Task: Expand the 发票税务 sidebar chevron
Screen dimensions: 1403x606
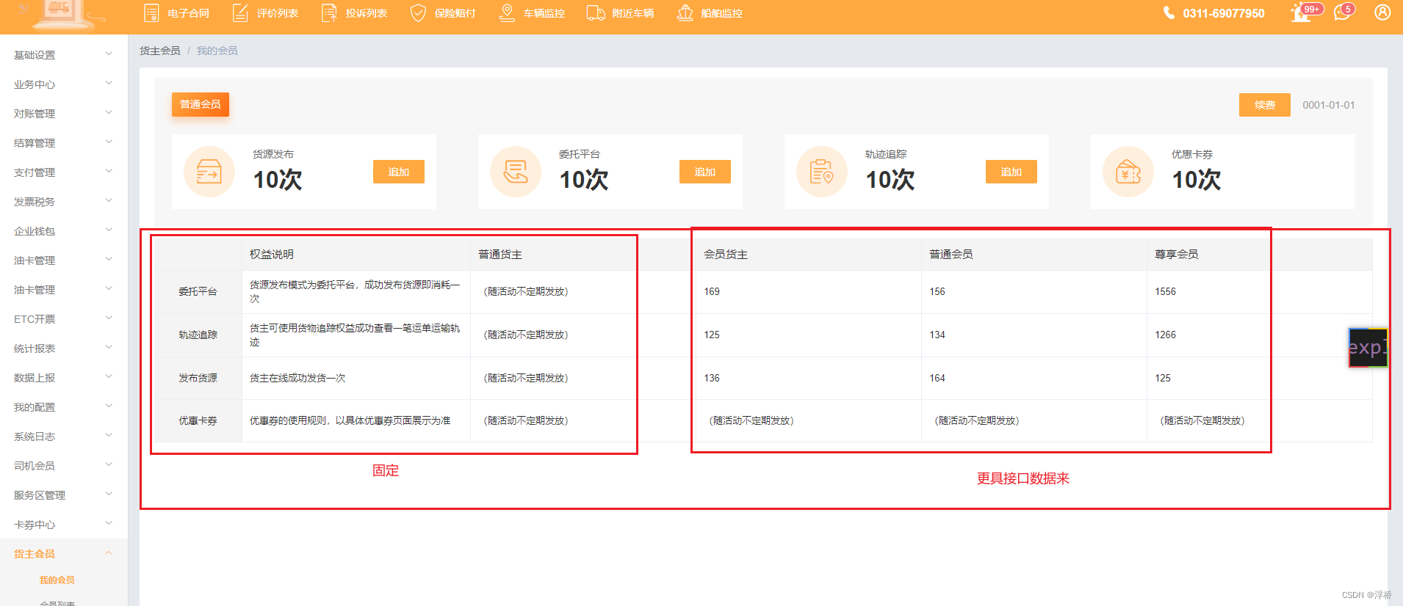Action: pyautogui.click(x=109, y=201)
